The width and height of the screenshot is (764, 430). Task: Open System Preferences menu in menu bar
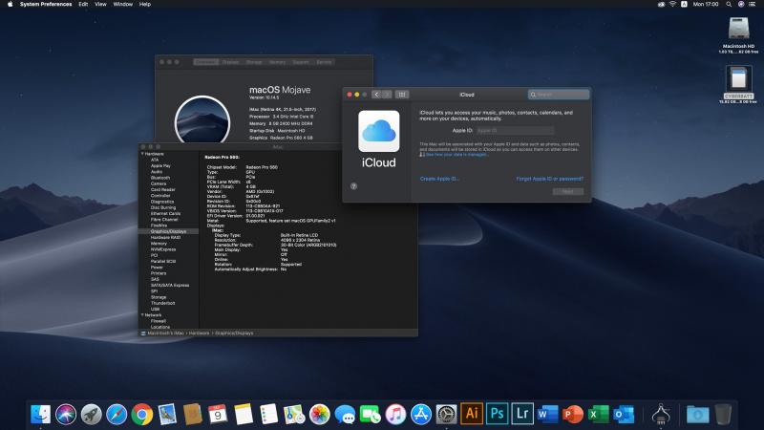[x=46, y=4]
